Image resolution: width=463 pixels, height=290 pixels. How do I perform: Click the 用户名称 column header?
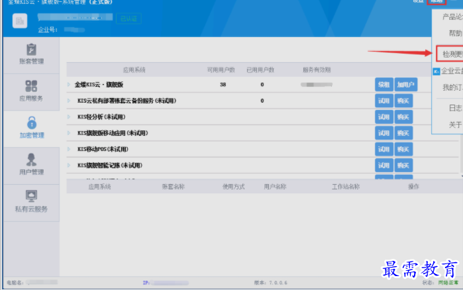coord(275,187)
